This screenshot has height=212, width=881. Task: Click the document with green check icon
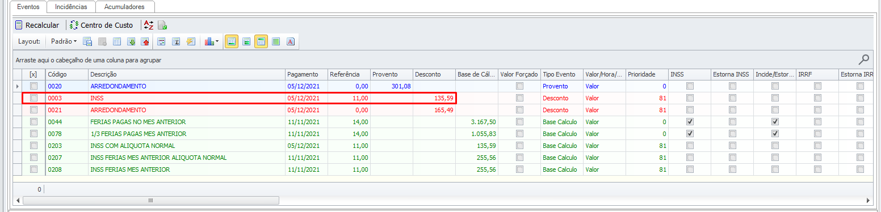coord(162,25)
